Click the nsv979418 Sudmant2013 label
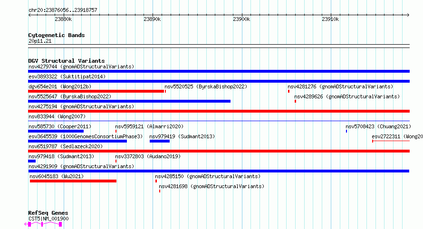Viewport: 423px width, 229px height. (61, 156)
